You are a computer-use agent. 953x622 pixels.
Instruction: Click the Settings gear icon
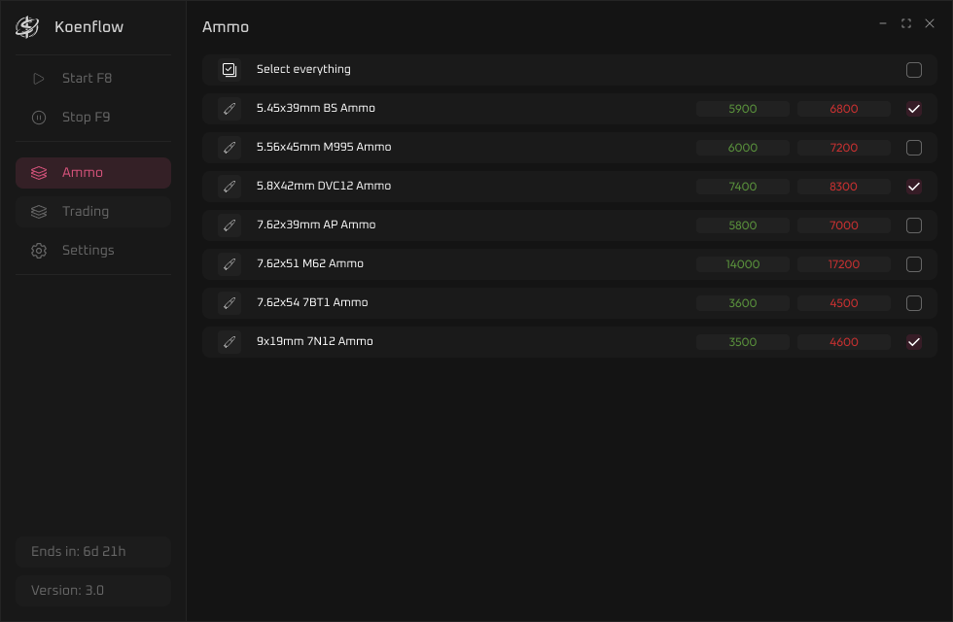pos(38,251)
